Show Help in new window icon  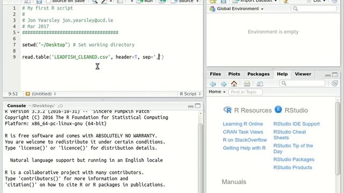click(x=260, y=84)
